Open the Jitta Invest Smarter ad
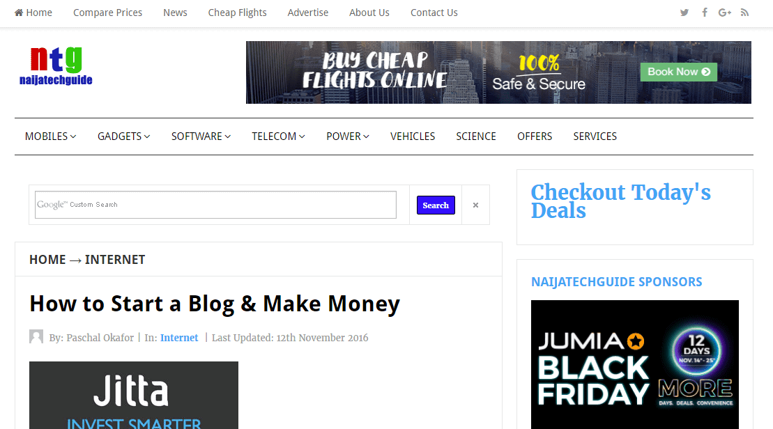Image resolution: width=773 pixels, height=429 pixels. point(134,395)
